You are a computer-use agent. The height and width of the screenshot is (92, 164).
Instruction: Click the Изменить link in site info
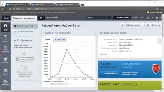pyautogui.click(x=103, y=55)
